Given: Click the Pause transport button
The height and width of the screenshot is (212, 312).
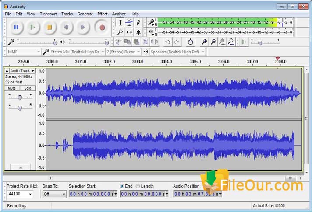Looking at the screenshot, I should 16,27.
